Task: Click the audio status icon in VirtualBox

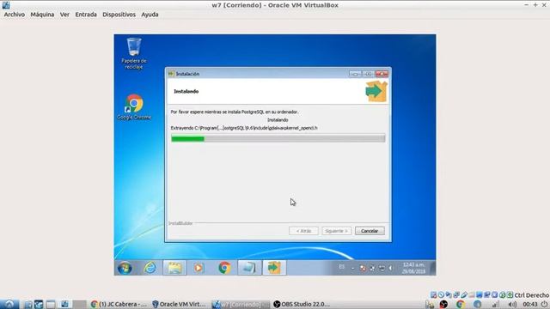Action: (x=449, y=295)
